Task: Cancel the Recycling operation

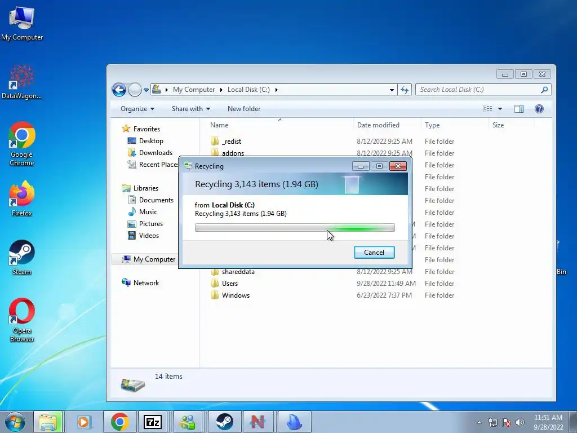Action: pos(374,252)
